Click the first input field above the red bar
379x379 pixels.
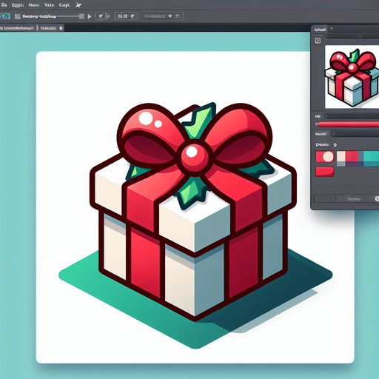(x=352, y=116)
